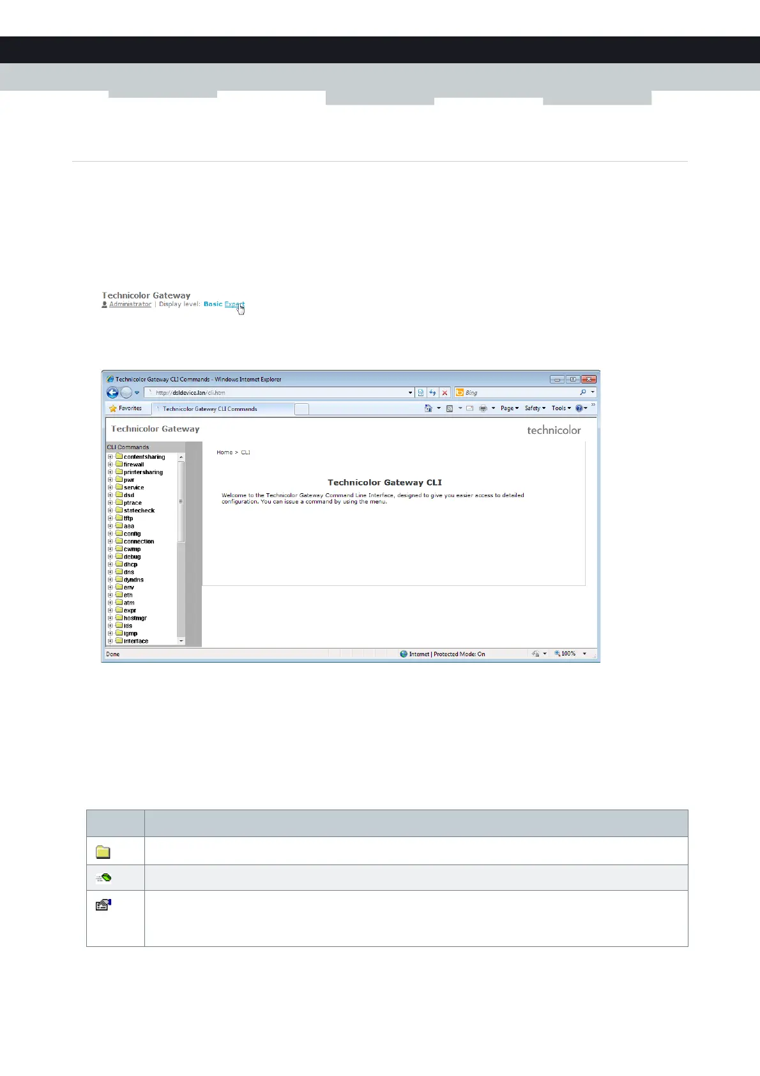Toggle Compatibility View icon in address bar
Image resolution: width=760 pixels, height=1076 pixels.
421,392
